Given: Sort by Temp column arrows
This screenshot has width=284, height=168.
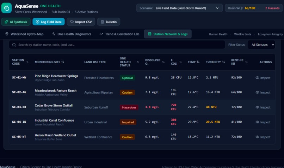Looking at the screenshot, I should coord(198,62).
